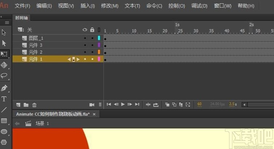Toggle Onion Skin Outlines icon

click(174, 105)
